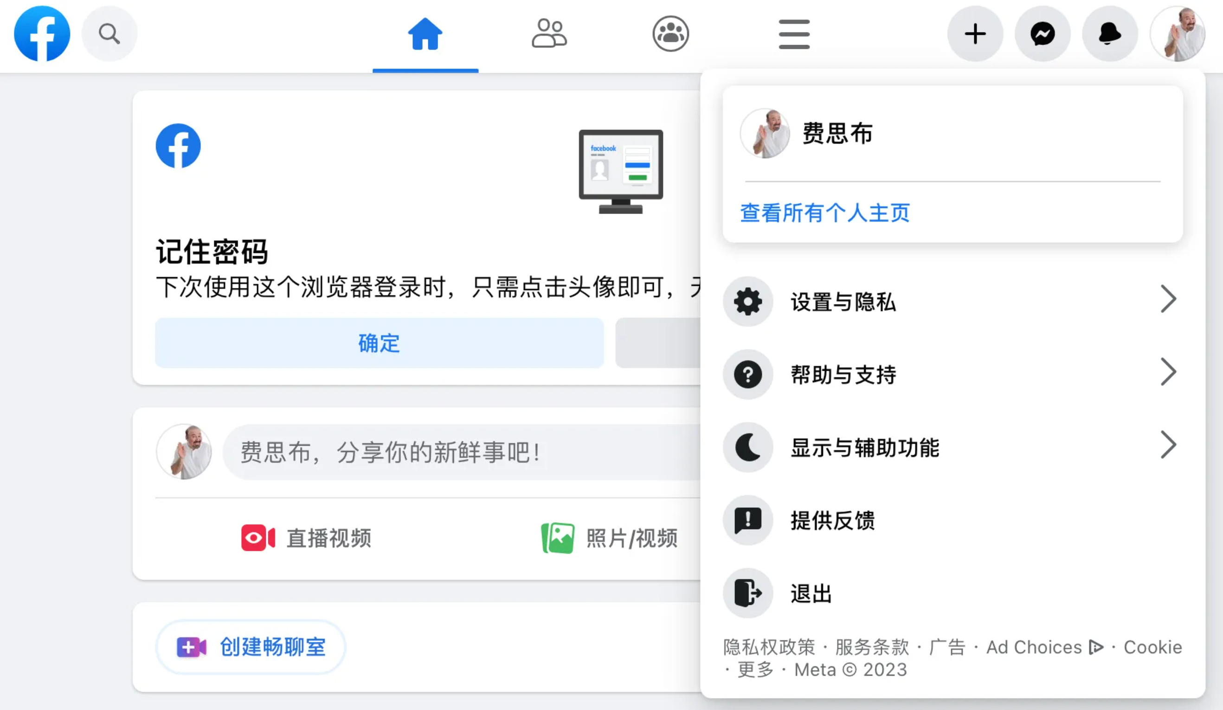This screenshot has height=710, width=1223.
Task: Toggle the account avatar menu at top right
Action: (1178, 34)
